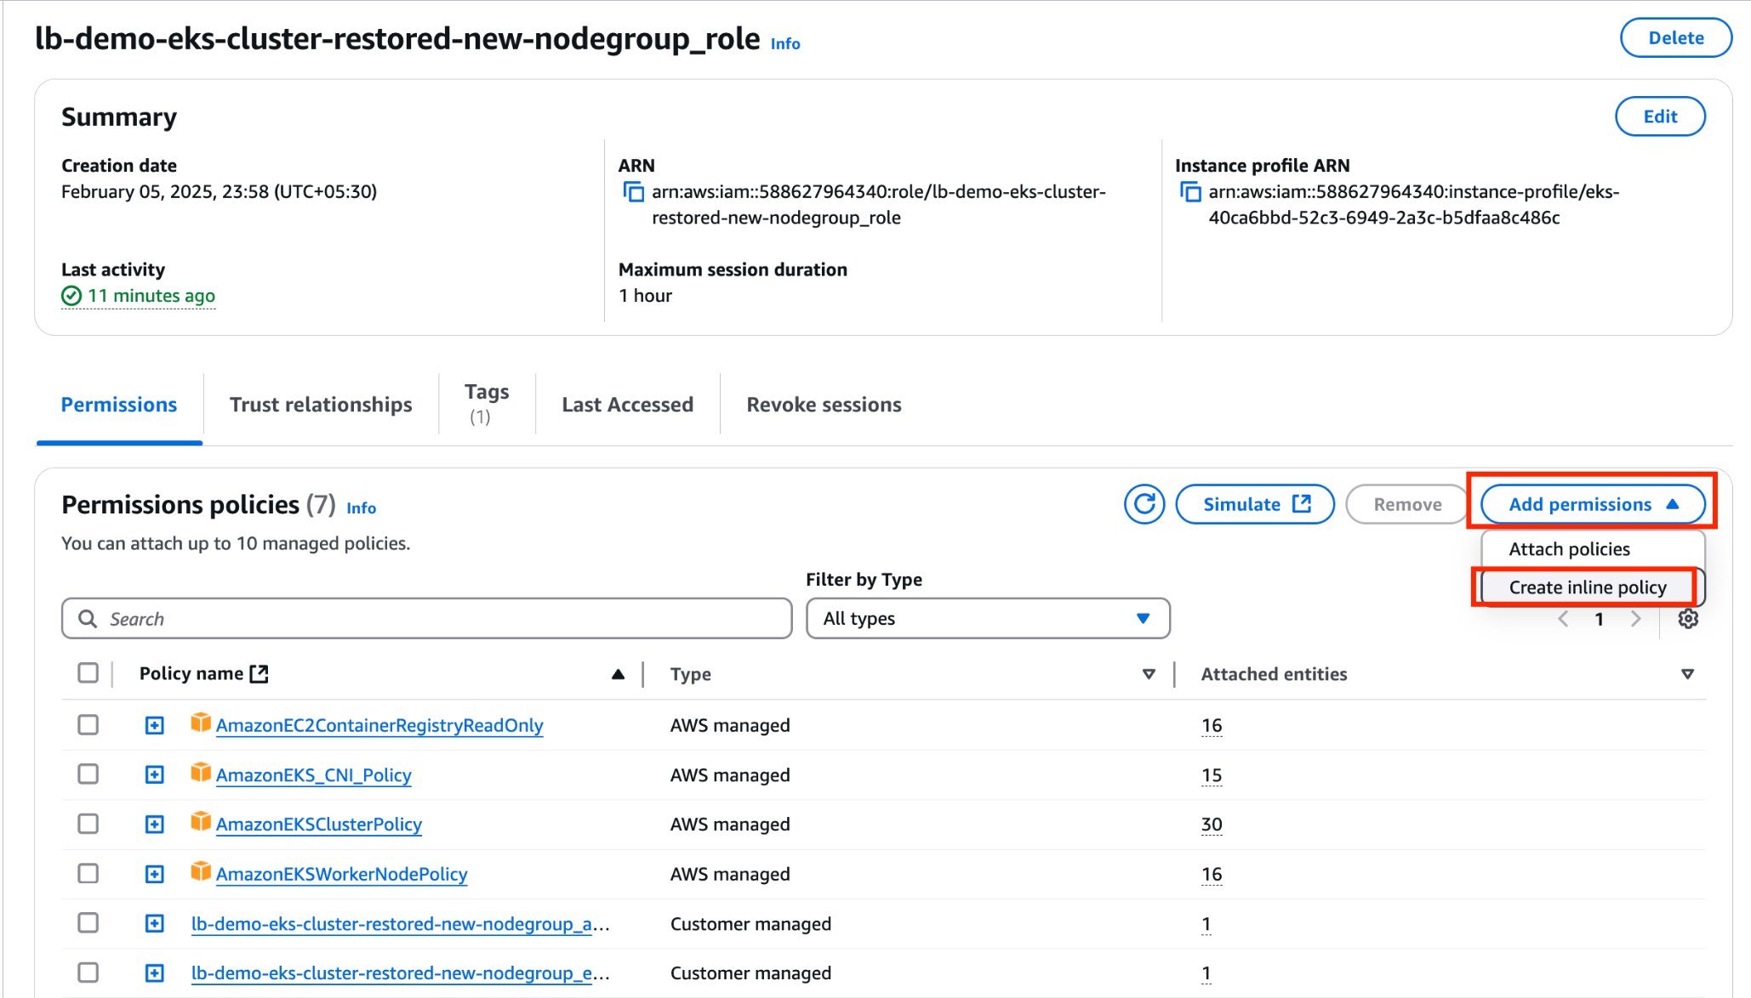Image resolution: width=1751 pixels, height=998 pixels.
Task: Open the AmazonEKSWorkerNodePolicy link
Action: click(342, 874)
